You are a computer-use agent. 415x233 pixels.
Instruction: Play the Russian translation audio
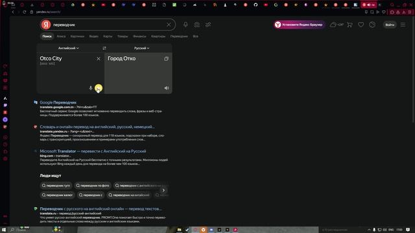[167, 88]
